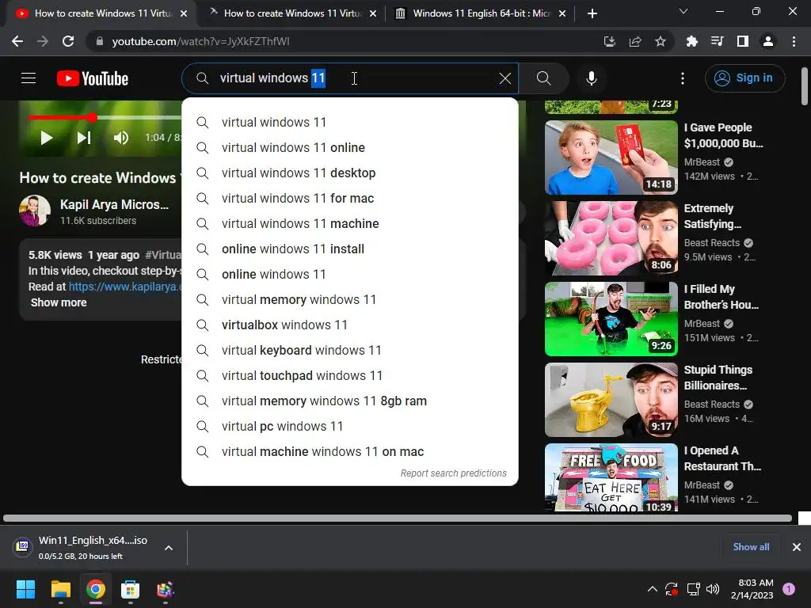This screenshot has width=811, height=608.
Task: Click Kapil Arya channel avatar
Action: pos(35,211)
